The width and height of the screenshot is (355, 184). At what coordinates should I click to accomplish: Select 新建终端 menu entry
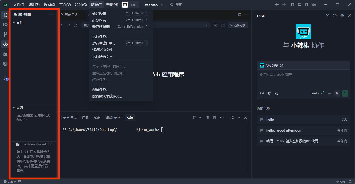(x=121, y=13)
